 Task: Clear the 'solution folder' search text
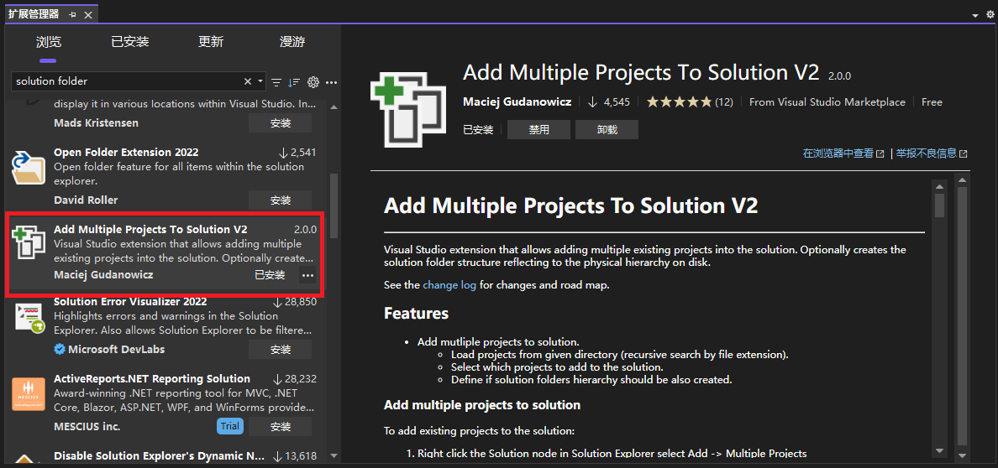pyautogui.click(x=248, y=81)
